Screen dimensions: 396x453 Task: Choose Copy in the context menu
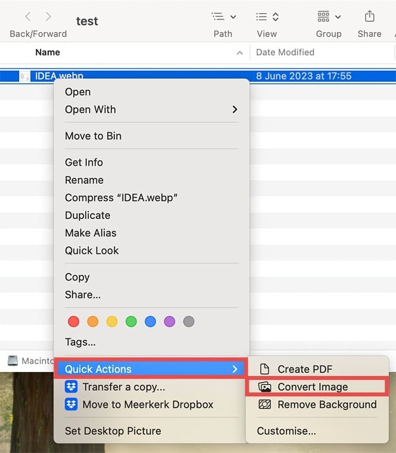[151, 277]
